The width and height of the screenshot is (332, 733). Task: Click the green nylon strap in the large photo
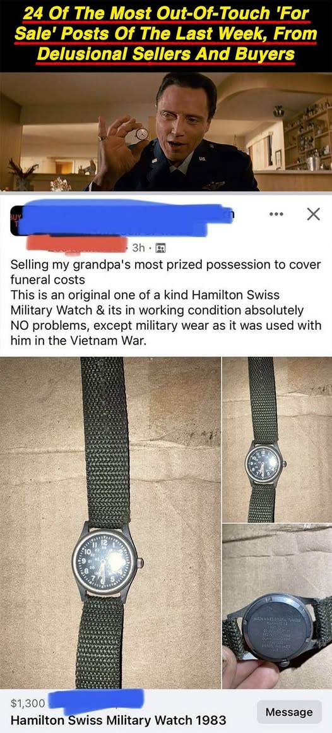[x=104, y=439]
